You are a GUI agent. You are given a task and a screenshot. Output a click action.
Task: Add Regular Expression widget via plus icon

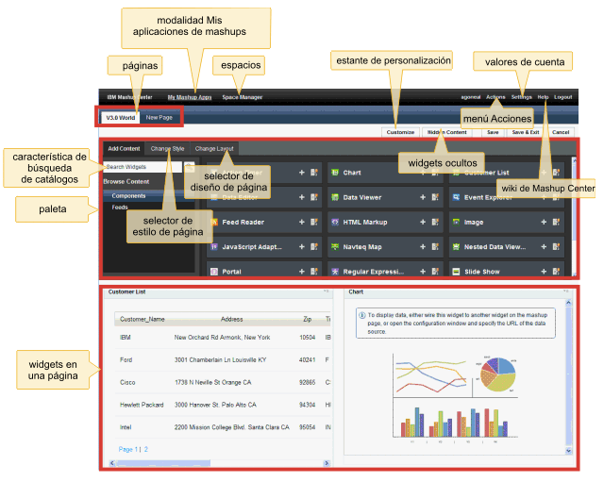point(423,272)
